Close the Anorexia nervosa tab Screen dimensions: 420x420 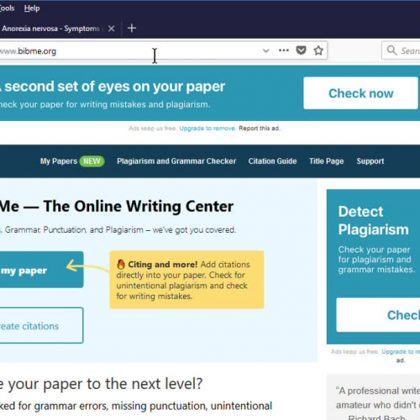[111, 29]
